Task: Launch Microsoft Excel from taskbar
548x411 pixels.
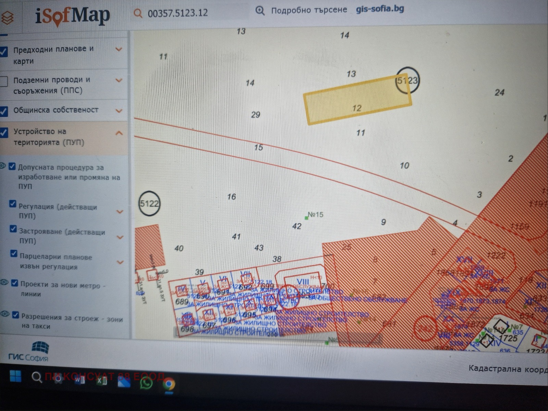Action: click(102, 380)
